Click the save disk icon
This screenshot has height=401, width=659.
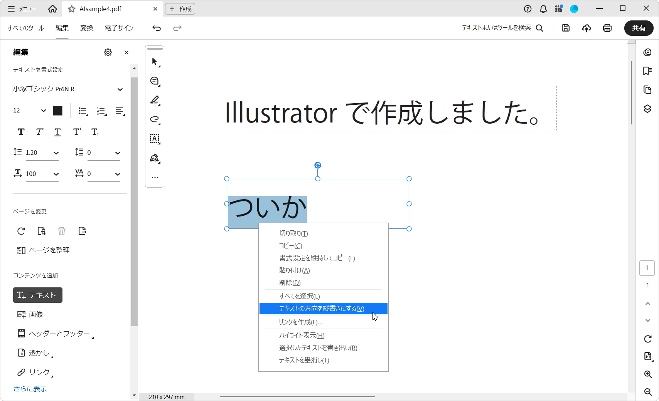coord(566,28)
